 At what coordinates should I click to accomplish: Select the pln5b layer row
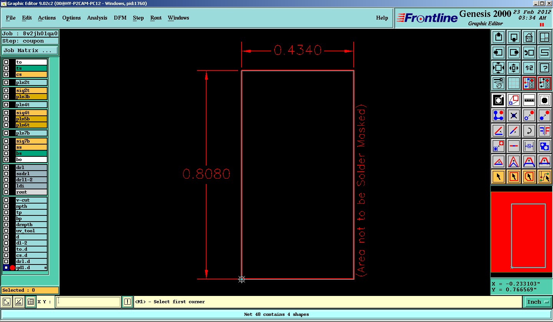(x=31, y=119)
